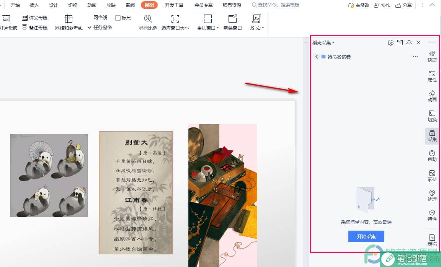The width and height of the screenshot is (441, 267).
Task: Open the 处理 processing sidebar panel
Action: pyautogui.click(x=432, y=195)
